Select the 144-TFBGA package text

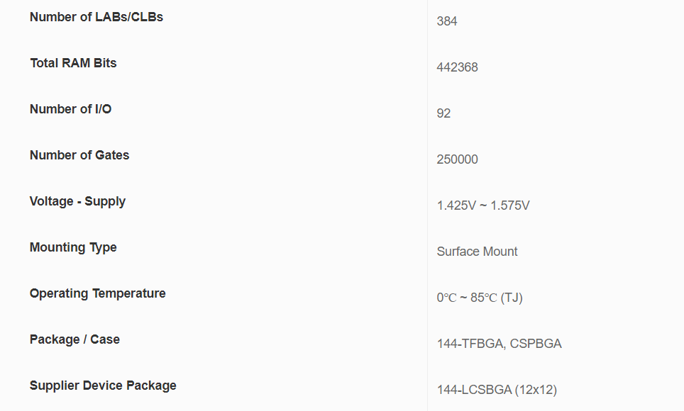[x=467, y=344]
